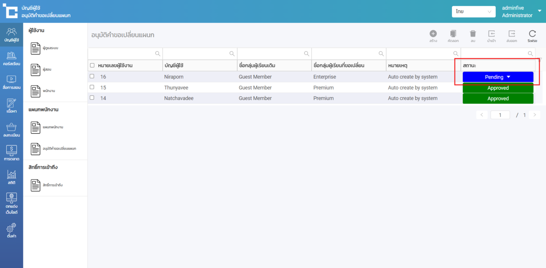Click the Approved button for Thunyavee
This screenshot has height=268, width=546.
point(498,88)
